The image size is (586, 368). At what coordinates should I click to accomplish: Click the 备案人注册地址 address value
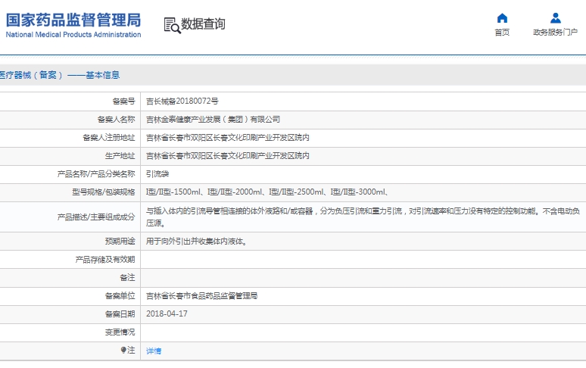tap(228, 138)
